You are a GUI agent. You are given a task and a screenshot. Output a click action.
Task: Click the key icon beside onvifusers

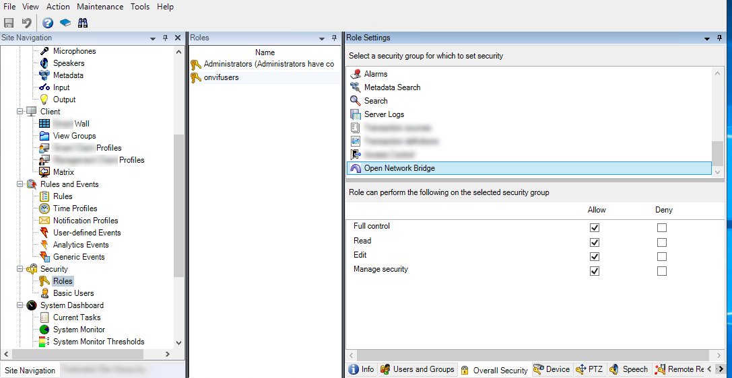tap(196, 77)
